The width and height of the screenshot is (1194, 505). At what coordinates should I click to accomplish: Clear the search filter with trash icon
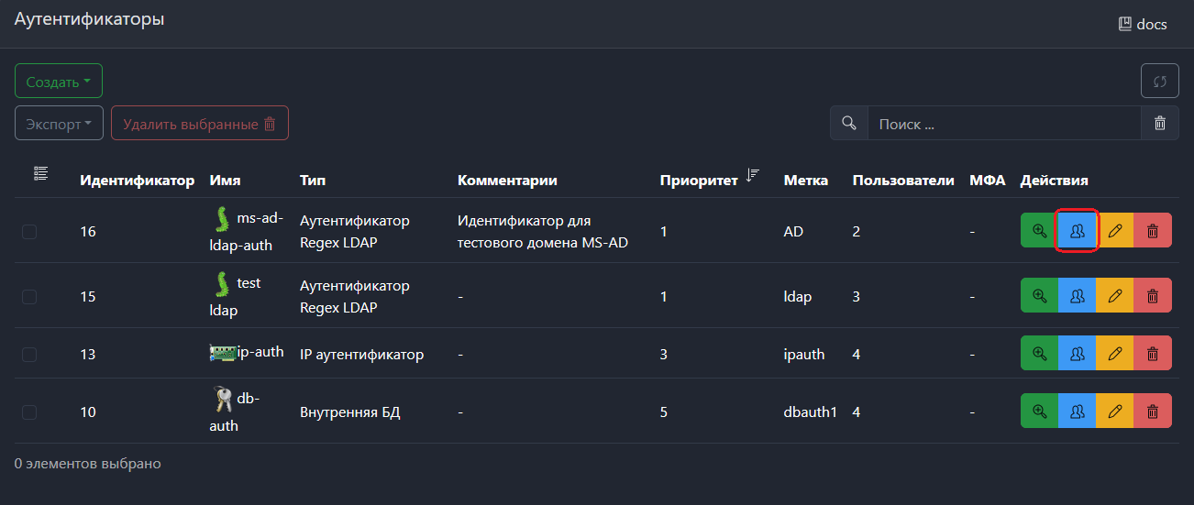click(x=1160, y=123)
